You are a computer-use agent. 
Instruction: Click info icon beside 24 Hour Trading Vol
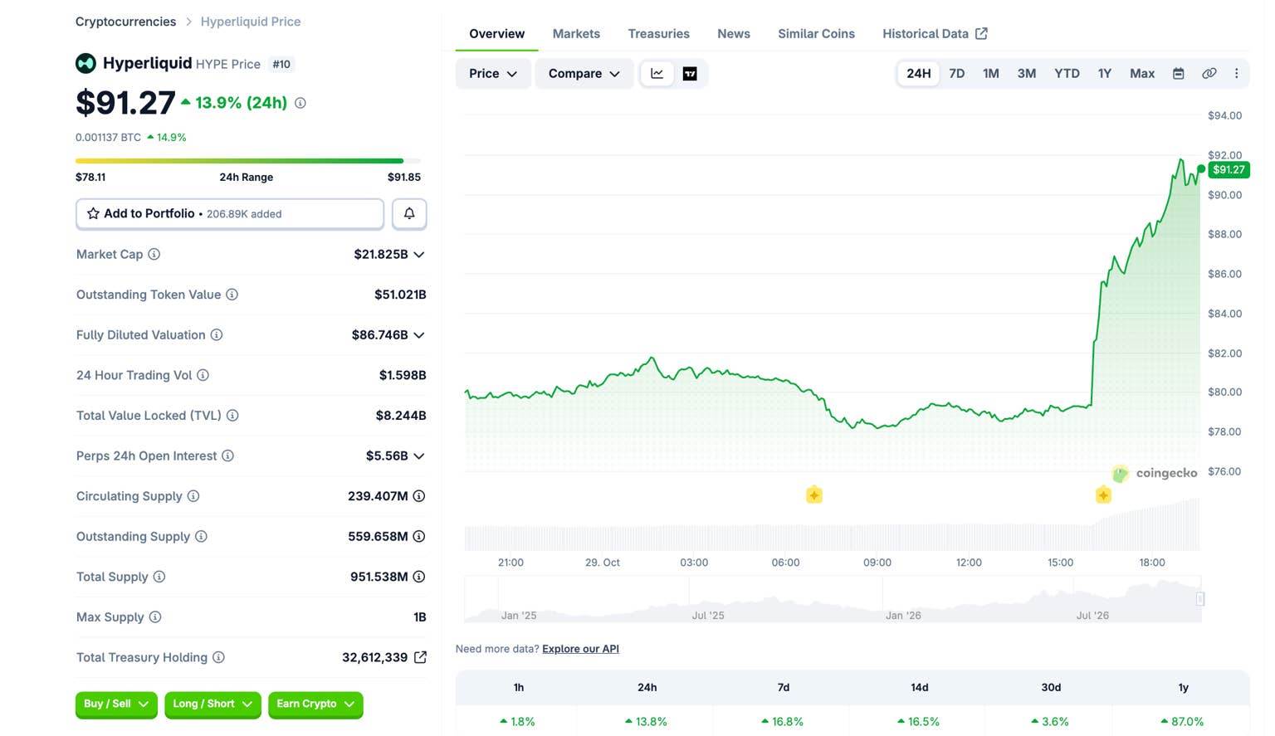coord(203,375)
